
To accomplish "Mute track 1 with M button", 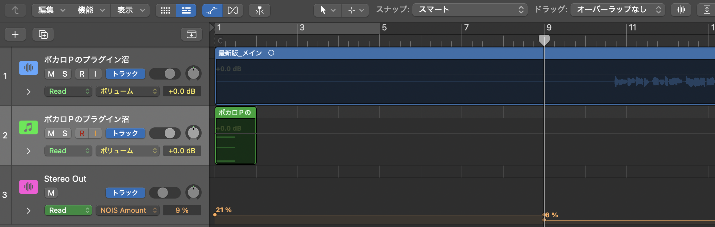I will point(51,74).
